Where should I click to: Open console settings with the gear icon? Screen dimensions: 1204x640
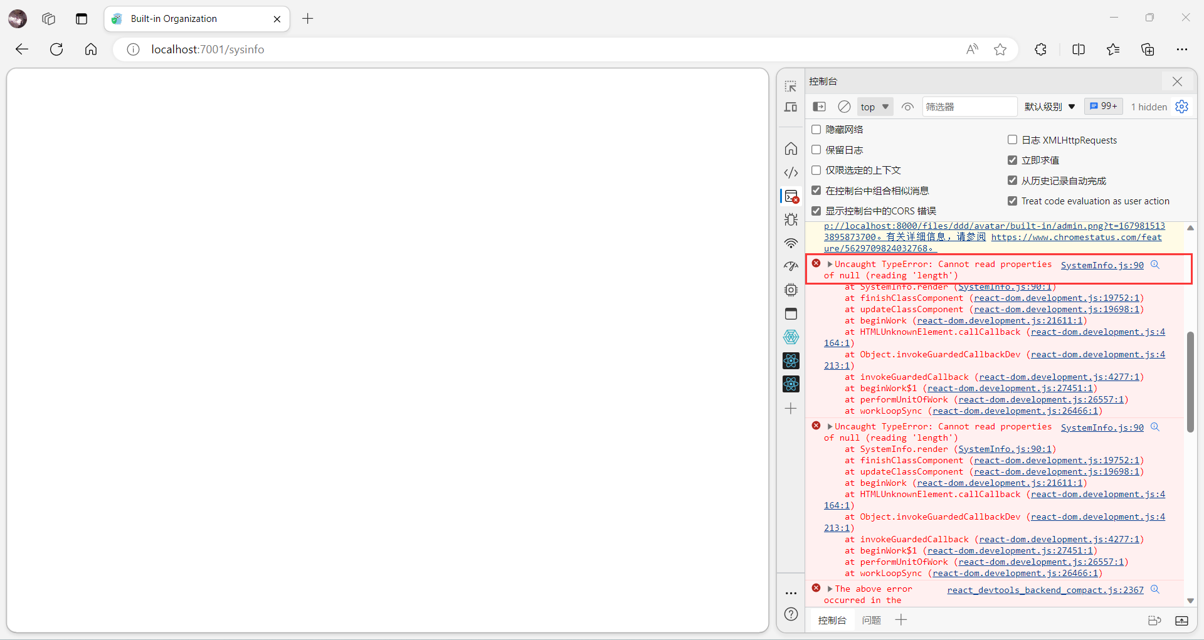click(1182, 107)
